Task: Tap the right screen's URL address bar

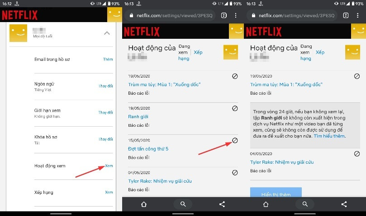Action: [293, 15]
